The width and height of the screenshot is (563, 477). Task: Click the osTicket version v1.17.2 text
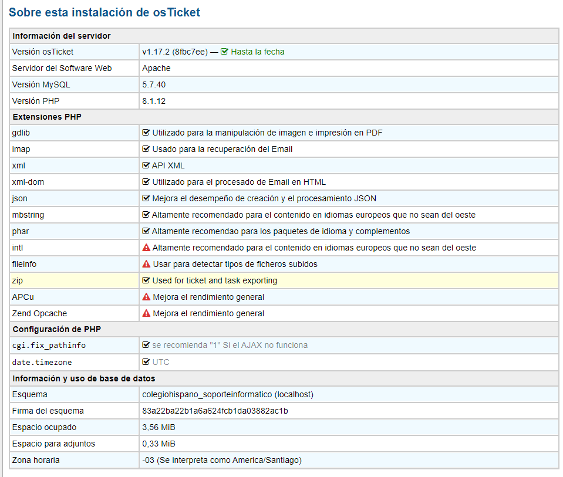coord(175,52)
